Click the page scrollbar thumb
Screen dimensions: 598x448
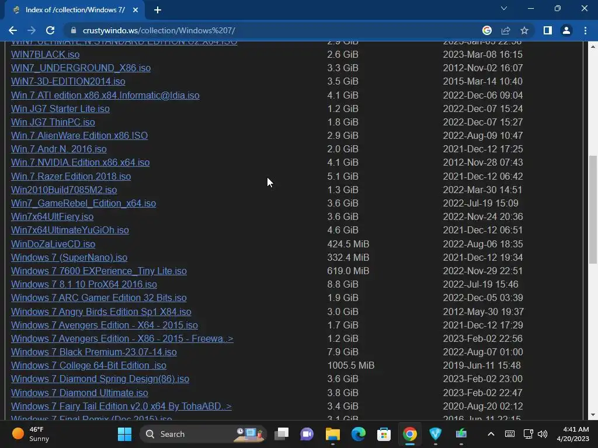pos(593,209)
